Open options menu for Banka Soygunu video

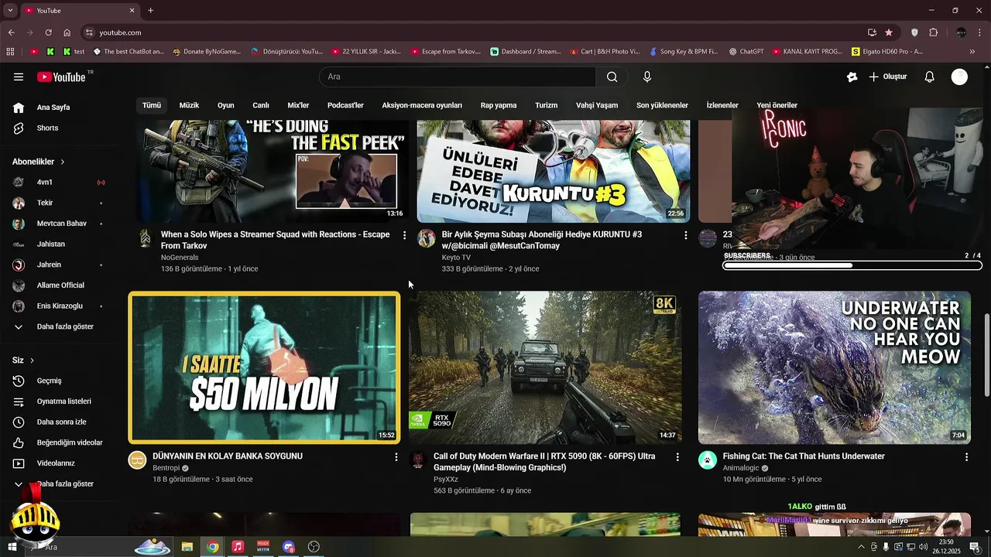click(x=396, y=457)
